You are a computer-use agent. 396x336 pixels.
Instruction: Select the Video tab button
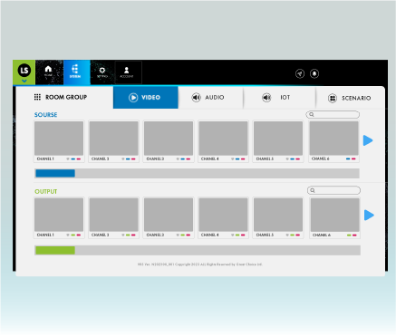146,98
